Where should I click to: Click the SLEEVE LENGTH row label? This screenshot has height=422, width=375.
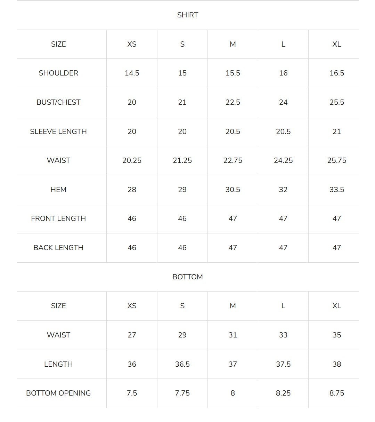pyautogui.click(x=58, y=132)
